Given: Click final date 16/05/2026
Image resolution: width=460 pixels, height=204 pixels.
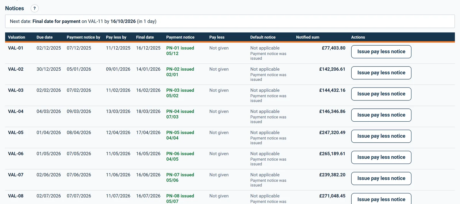Looking at the screenshot, I should (148, 154).
